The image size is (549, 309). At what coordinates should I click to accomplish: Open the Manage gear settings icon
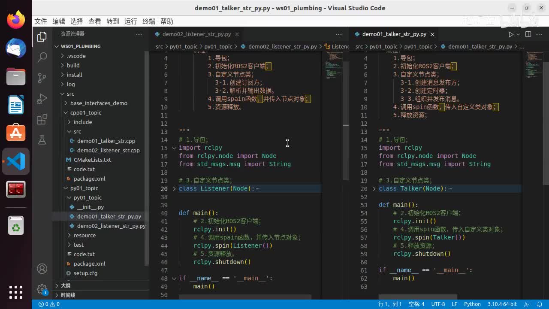(42, 289)
